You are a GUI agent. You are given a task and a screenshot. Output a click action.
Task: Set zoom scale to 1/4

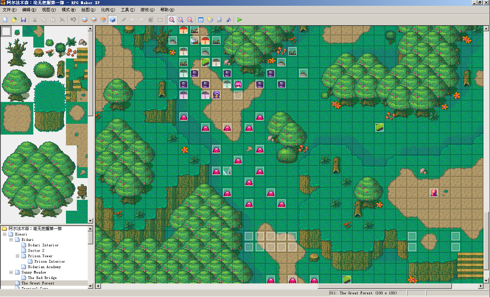click(x=190, y=20)
